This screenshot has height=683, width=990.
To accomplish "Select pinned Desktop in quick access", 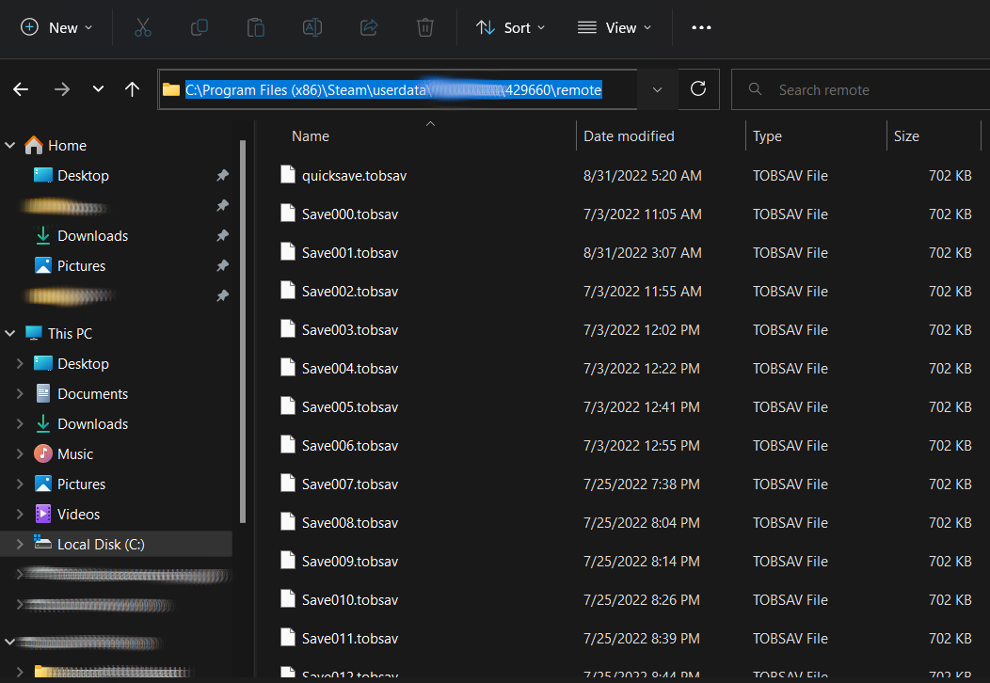I will point(83,176).
